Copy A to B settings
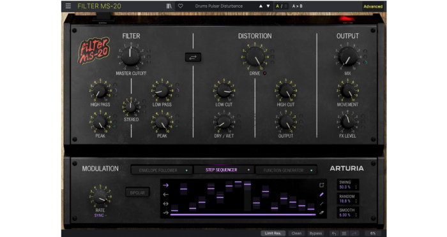The width and height of the screenshot is (447, 237). coord(298,6)
